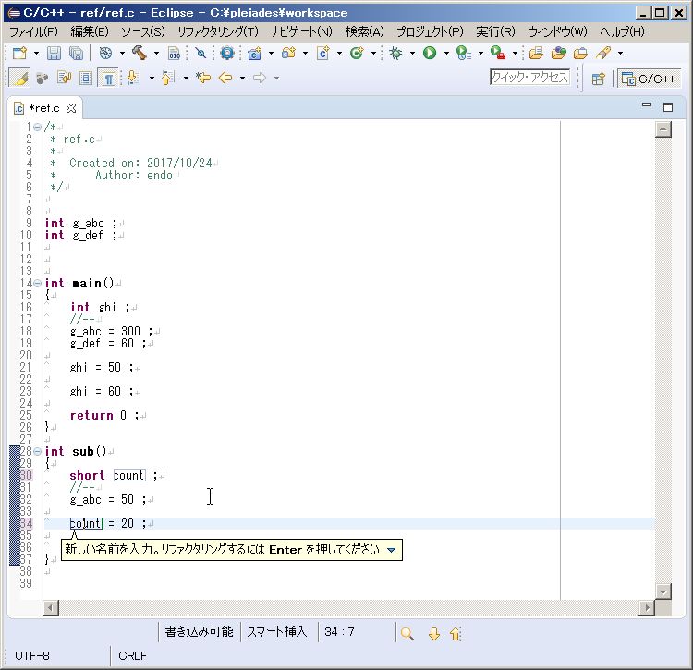
Task: Click the New source folder icon
Action: click(x=288, y=54)
